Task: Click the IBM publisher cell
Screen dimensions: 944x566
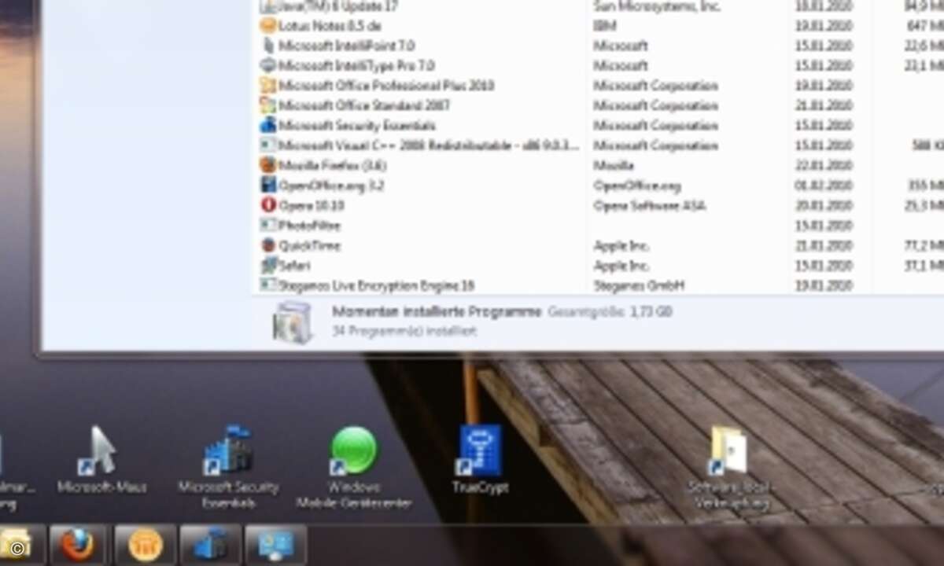Action: (604, 25)
